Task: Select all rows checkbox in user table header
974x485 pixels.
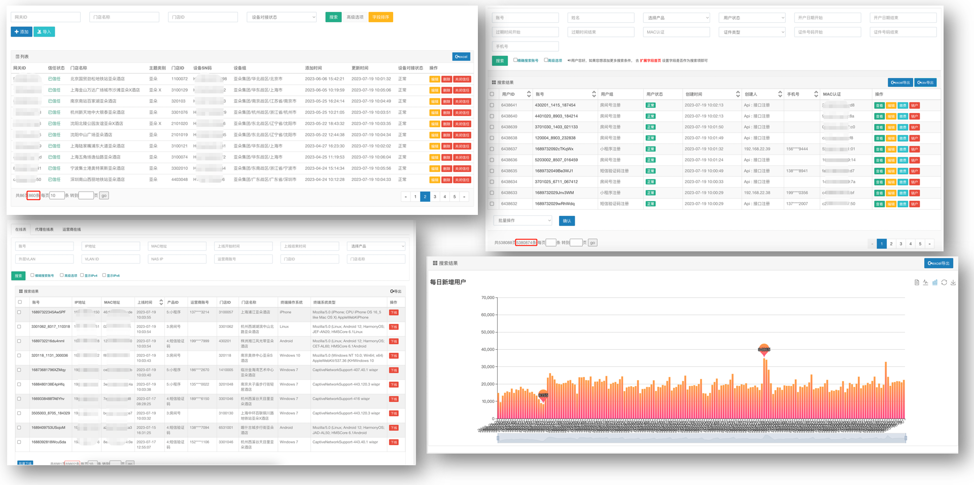Action: pos(492,94)
